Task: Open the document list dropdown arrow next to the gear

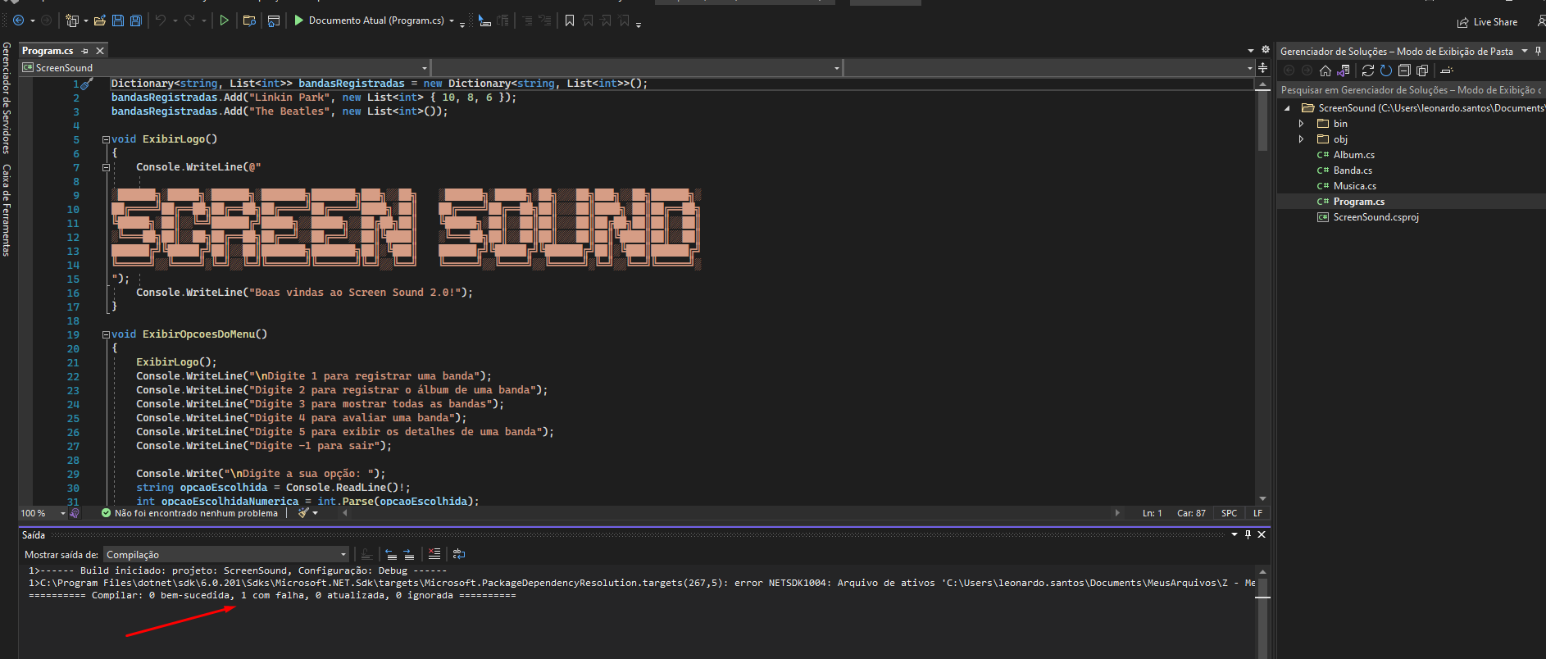Action: 1251,51
